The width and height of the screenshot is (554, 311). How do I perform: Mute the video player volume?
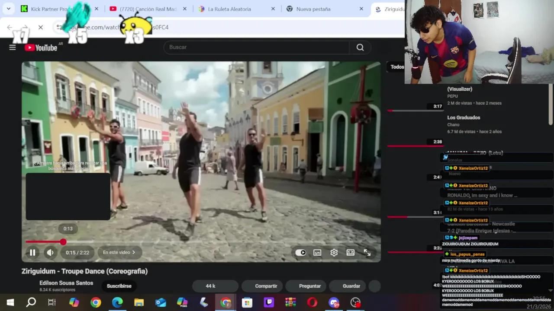click(x=50, y=253)
